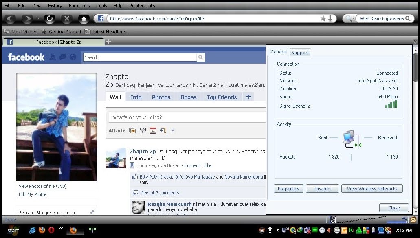
Task: Open the back-history dropdown arrow
Action: click(38, 18)
